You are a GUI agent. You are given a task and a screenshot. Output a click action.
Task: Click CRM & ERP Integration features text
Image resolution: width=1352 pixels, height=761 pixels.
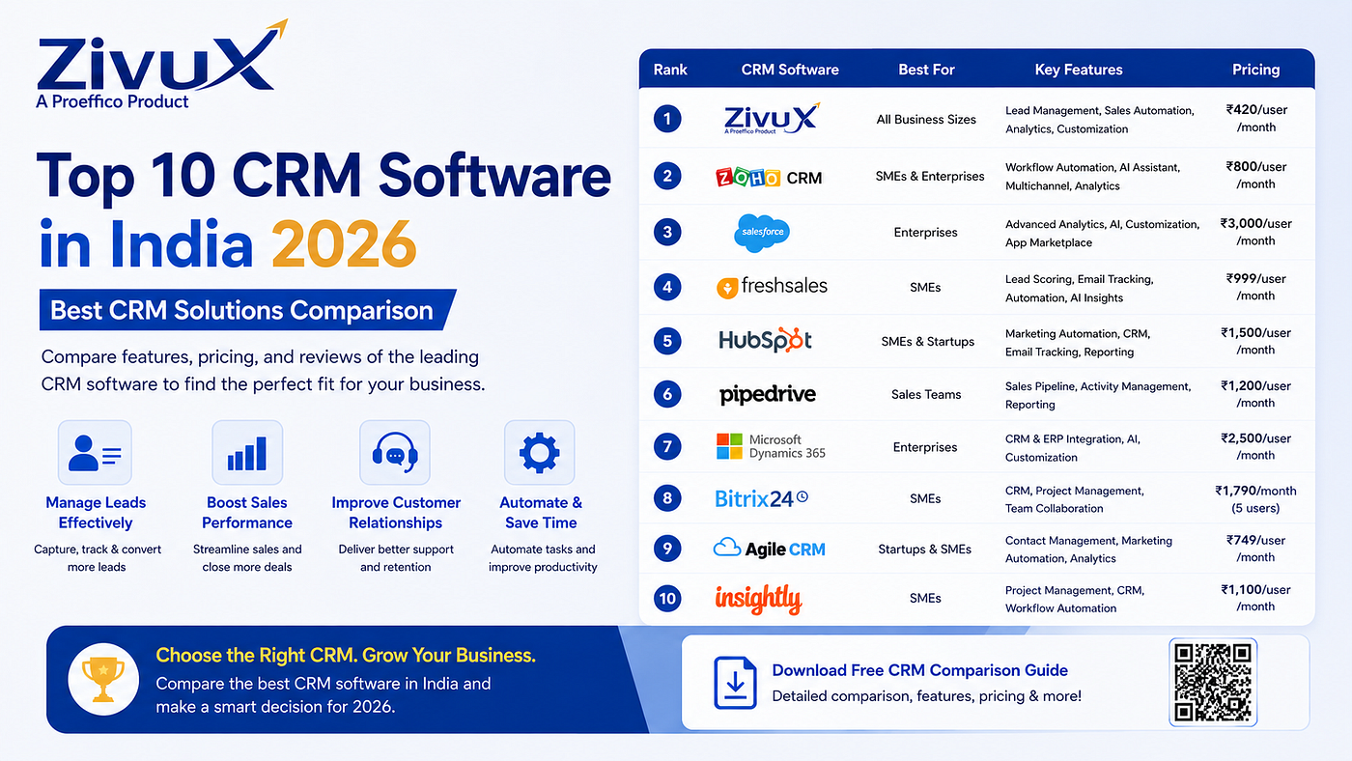[x=1073, y=448]
